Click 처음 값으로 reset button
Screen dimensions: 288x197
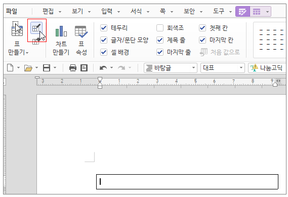[x=220, y=52]
